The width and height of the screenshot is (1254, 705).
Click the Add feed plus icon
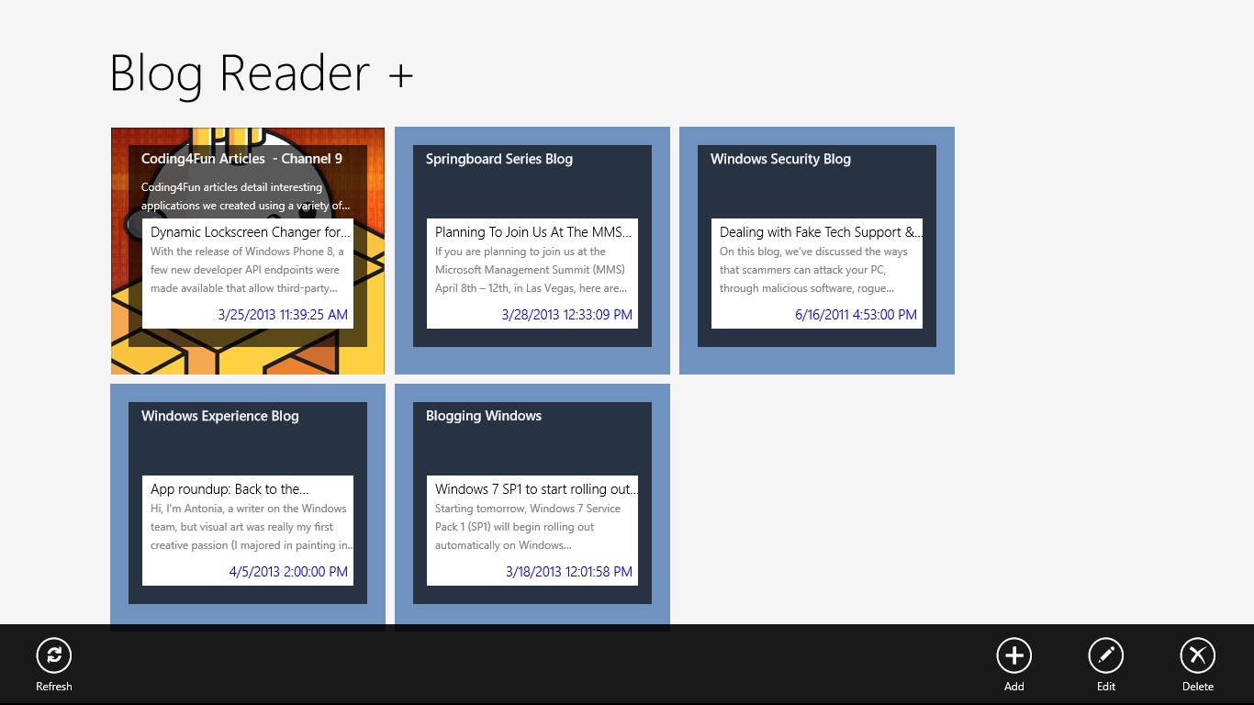[1014, 655]
